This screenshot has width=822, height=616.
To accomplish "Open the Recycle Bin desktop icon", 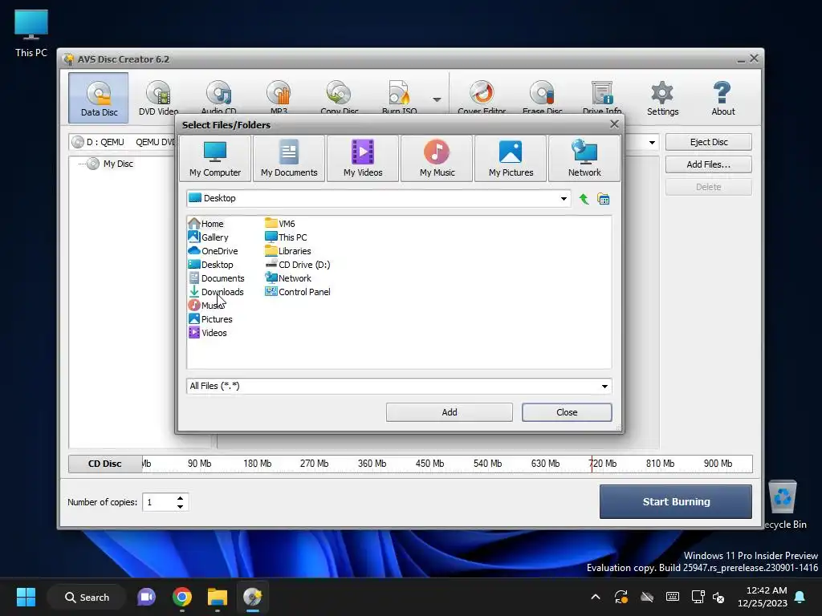I will pyautogui.click(x=785, y=505).
